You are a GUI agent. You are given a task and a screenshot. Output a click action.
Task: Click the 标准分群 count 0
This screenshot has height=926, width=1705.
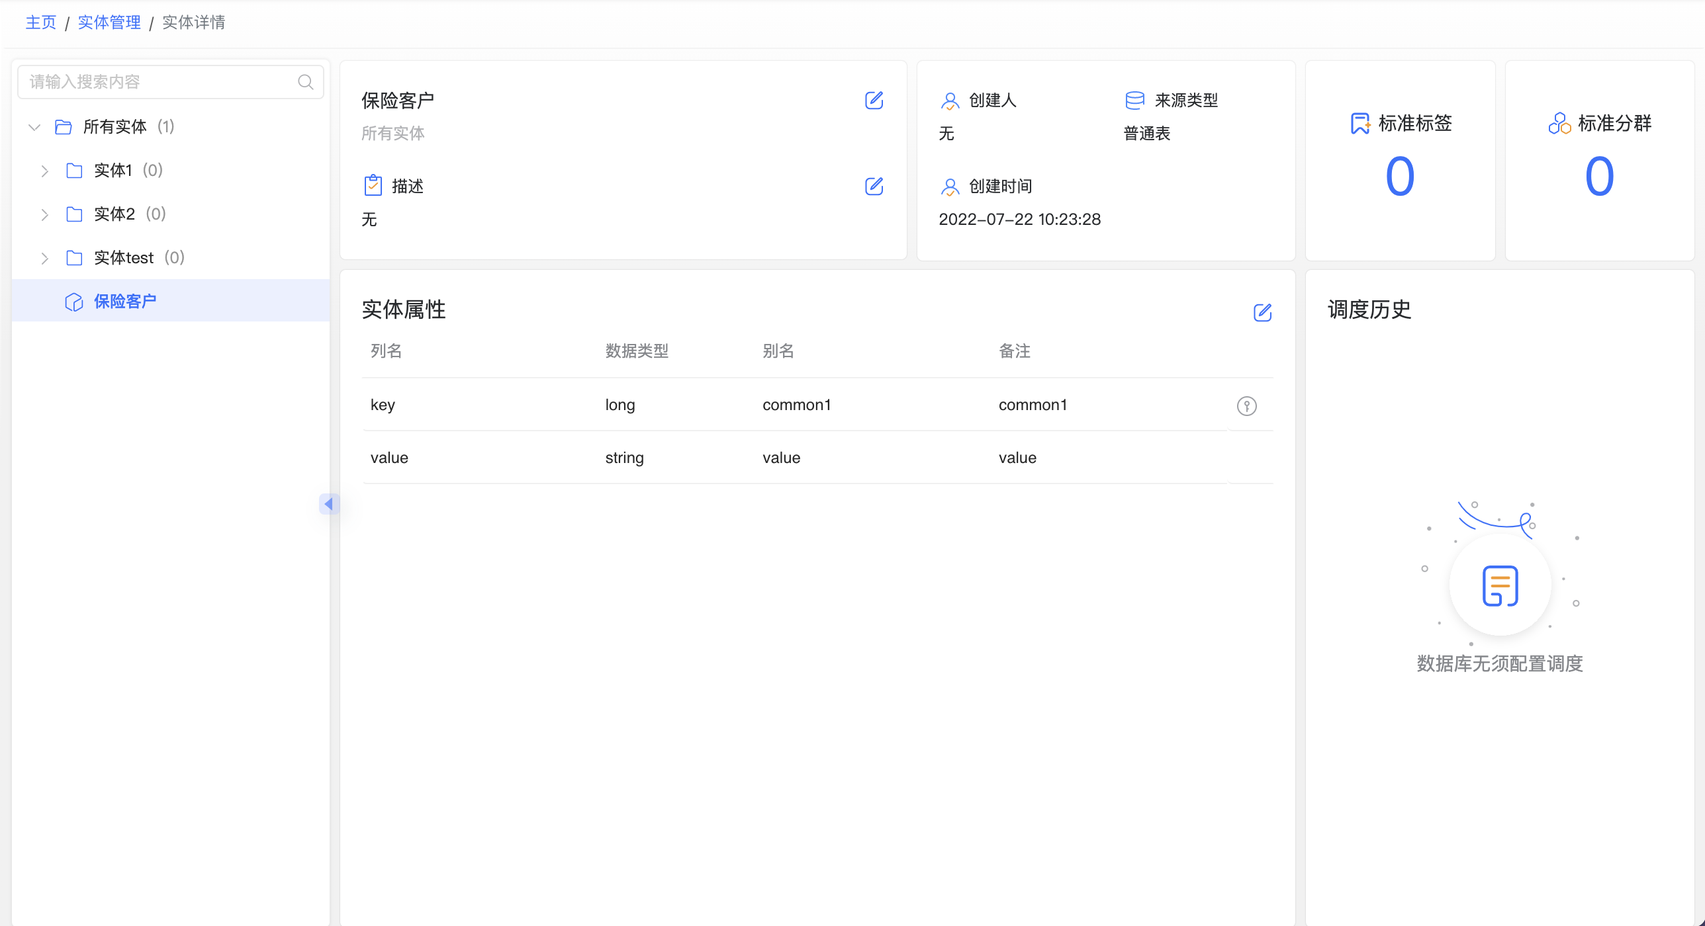(1599, 177)
